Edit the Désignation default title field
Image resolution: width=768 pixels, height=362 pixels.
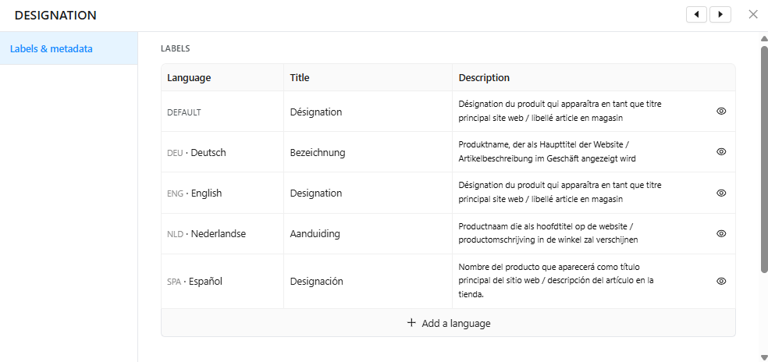(368, 112)
